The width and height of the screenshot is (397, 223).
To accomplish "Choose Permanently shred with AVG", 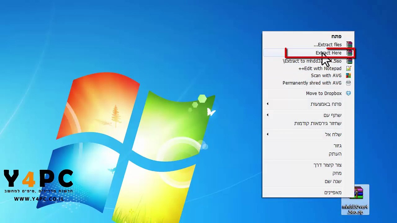I will pyautogui.click(x=308, y=83).
